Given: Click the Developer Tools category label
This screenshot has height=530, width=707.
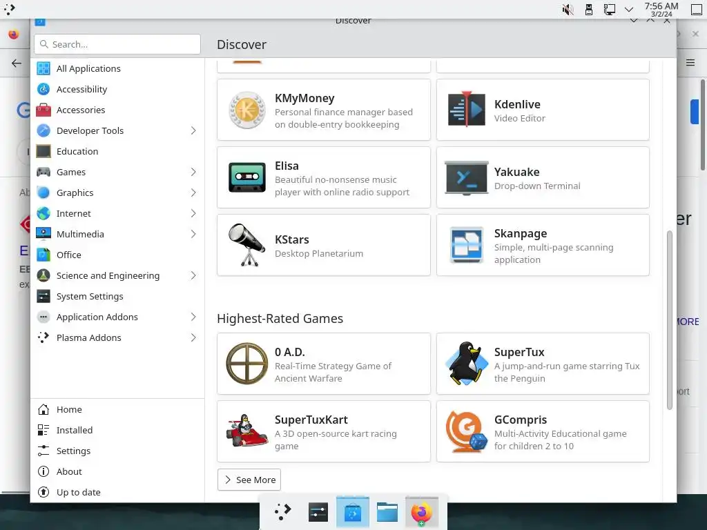Looking at the screenshot, I should 90,130.
